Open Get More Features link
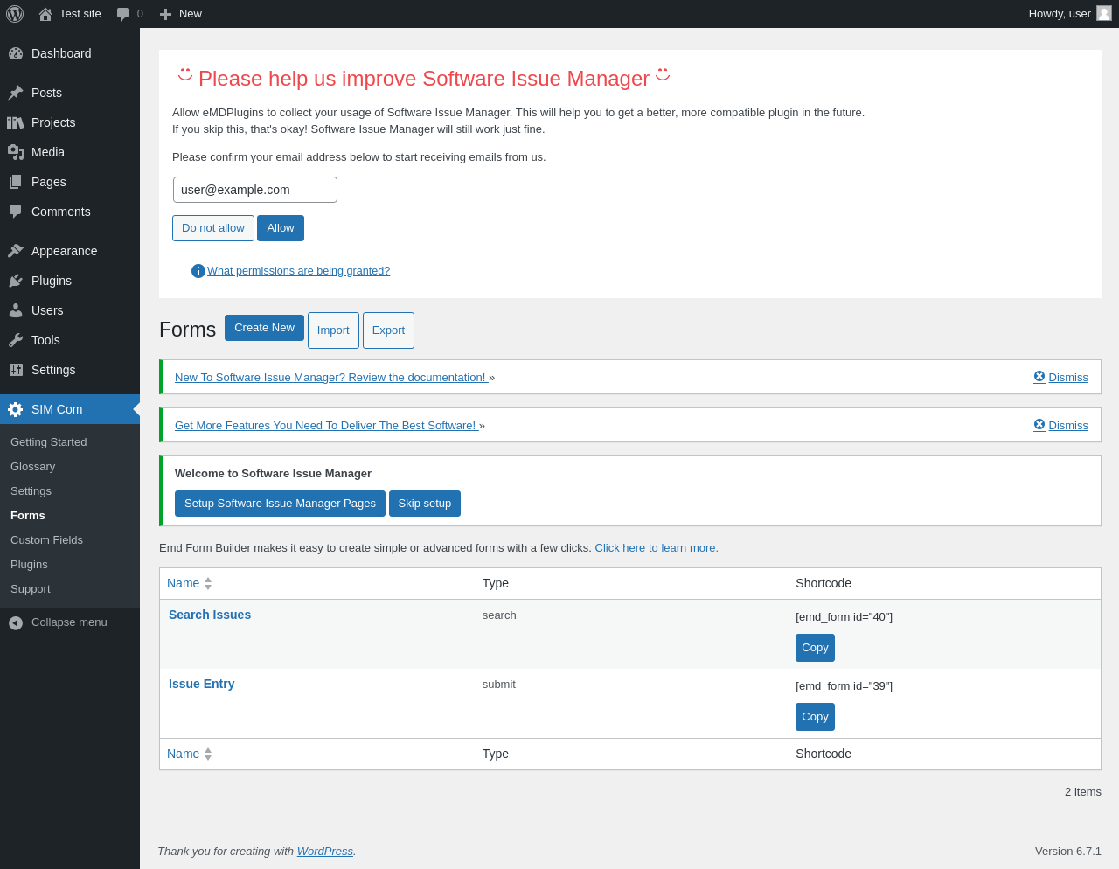1119x869 pixels. 326,426
